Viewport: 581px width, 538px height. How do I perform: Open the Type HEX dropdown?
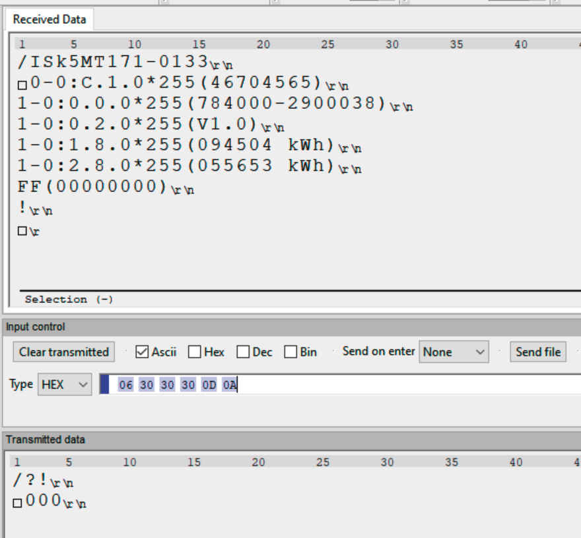coord(65,384)
